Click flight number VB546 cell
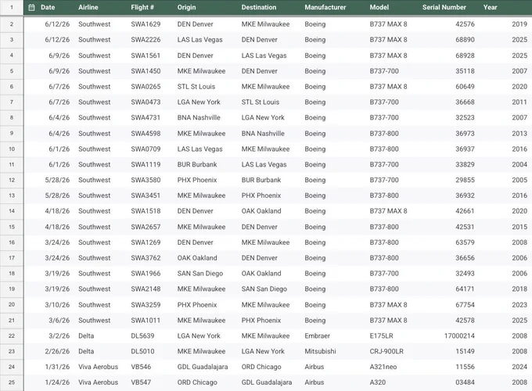The width and height of the screenshot is (532, 391). pyautogui.click(x=141, y=367)
